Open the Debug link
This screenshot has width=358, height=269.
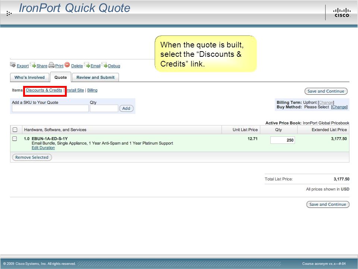(114, 66)
